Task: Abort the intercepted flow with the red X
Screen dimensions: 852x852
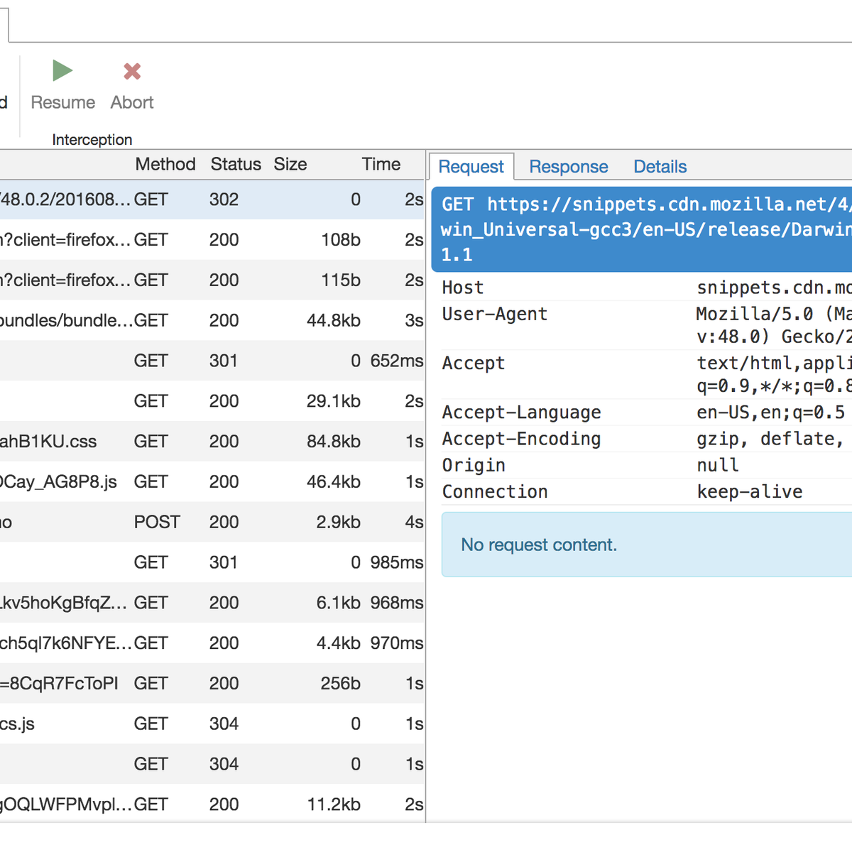Action: (x=132, y=85)
